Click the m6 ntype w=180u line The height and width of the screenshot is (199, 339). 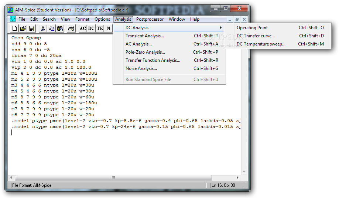54,103
